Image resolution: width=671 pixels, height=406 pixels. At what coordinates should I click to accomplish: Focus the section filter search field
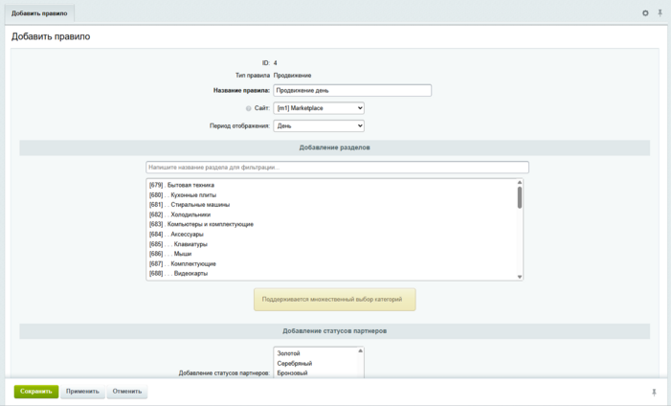[337, 168]
